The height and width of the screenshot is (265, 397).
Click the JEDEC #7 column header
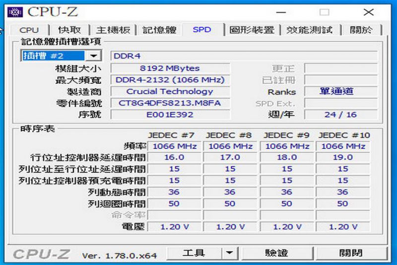click(x=171, y=135)
